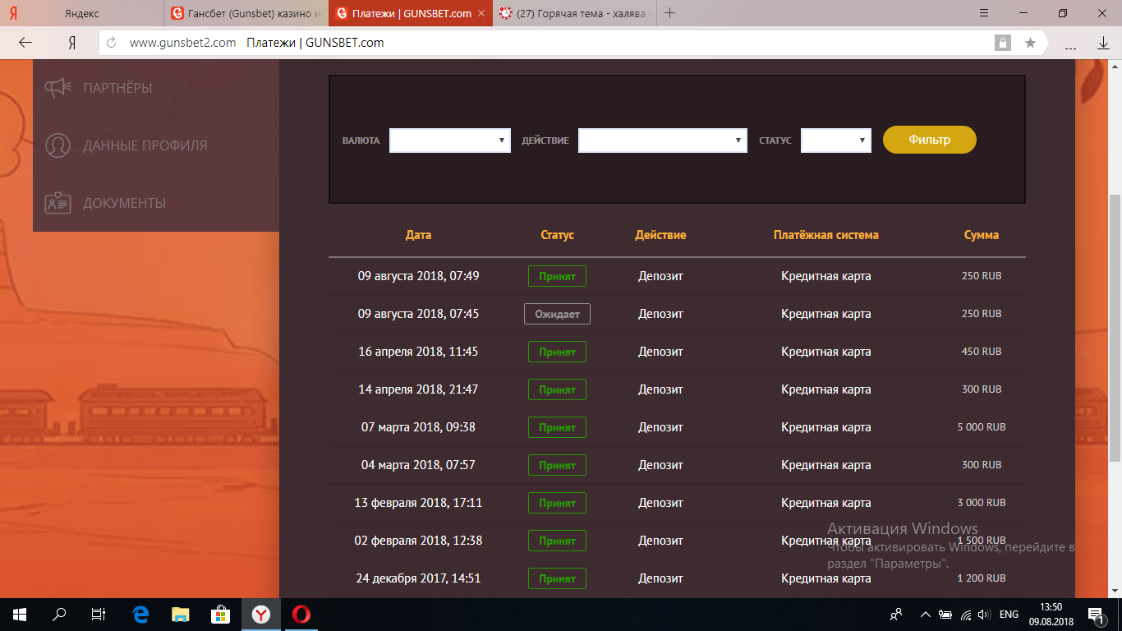This screenshot has width=1122, height=631.
Task: Click the Сумма column header
Action: tap(982, 235)
